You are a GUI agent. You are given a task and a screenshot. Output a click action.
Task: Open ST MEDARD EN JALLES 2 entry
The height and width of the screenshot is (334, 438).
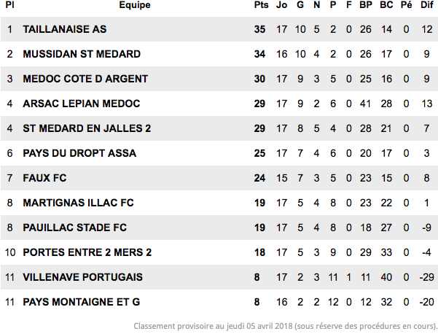[x=87, y=128]
